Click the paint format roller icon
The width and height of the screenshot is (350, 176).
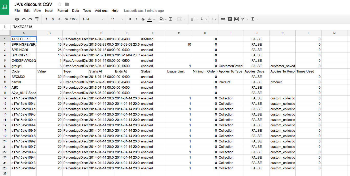37,19
